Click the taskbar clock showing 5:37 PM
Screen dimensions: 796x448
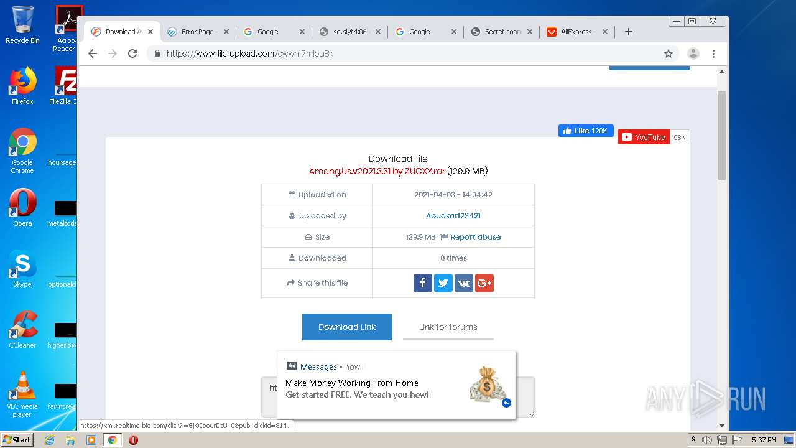click(x=764, y=440)
